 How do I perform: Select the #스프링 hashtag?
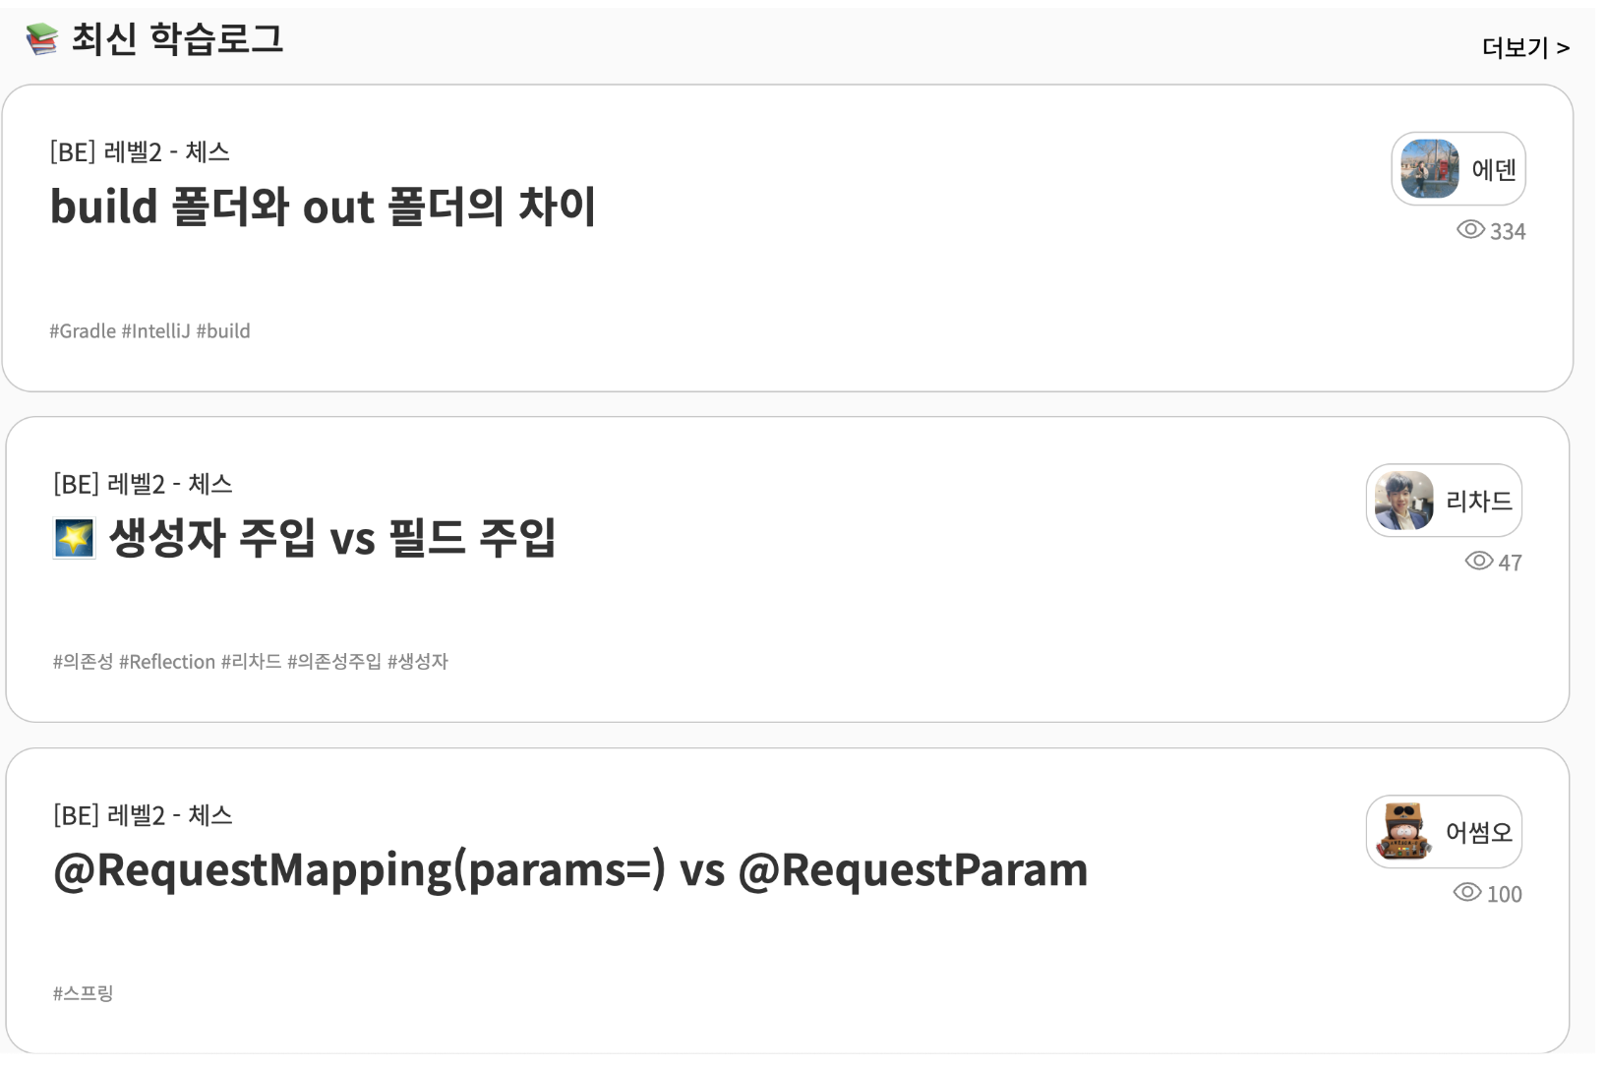83,993
